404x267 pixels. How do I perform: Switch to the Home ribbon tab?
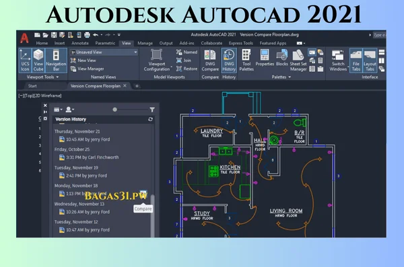tap(42, 43)
